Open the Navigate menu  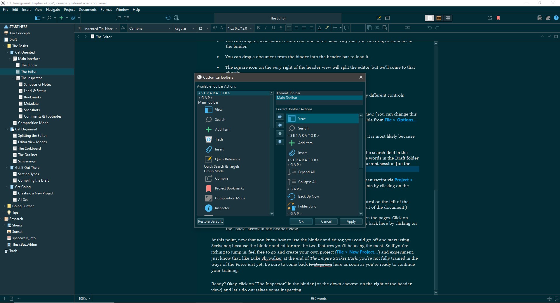(53, 10)
